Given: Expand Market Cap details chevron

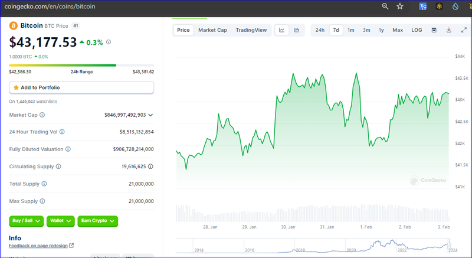Looking at the screenshot, I should pos(150,115).
